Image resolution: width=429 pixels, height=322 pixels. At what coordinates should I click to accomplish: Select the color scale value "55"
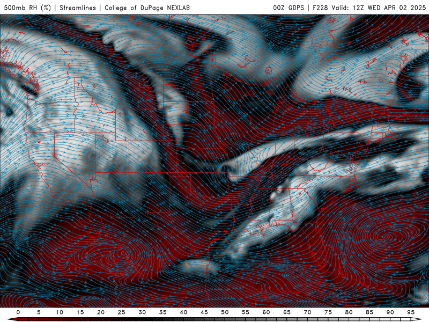(245, 312)
